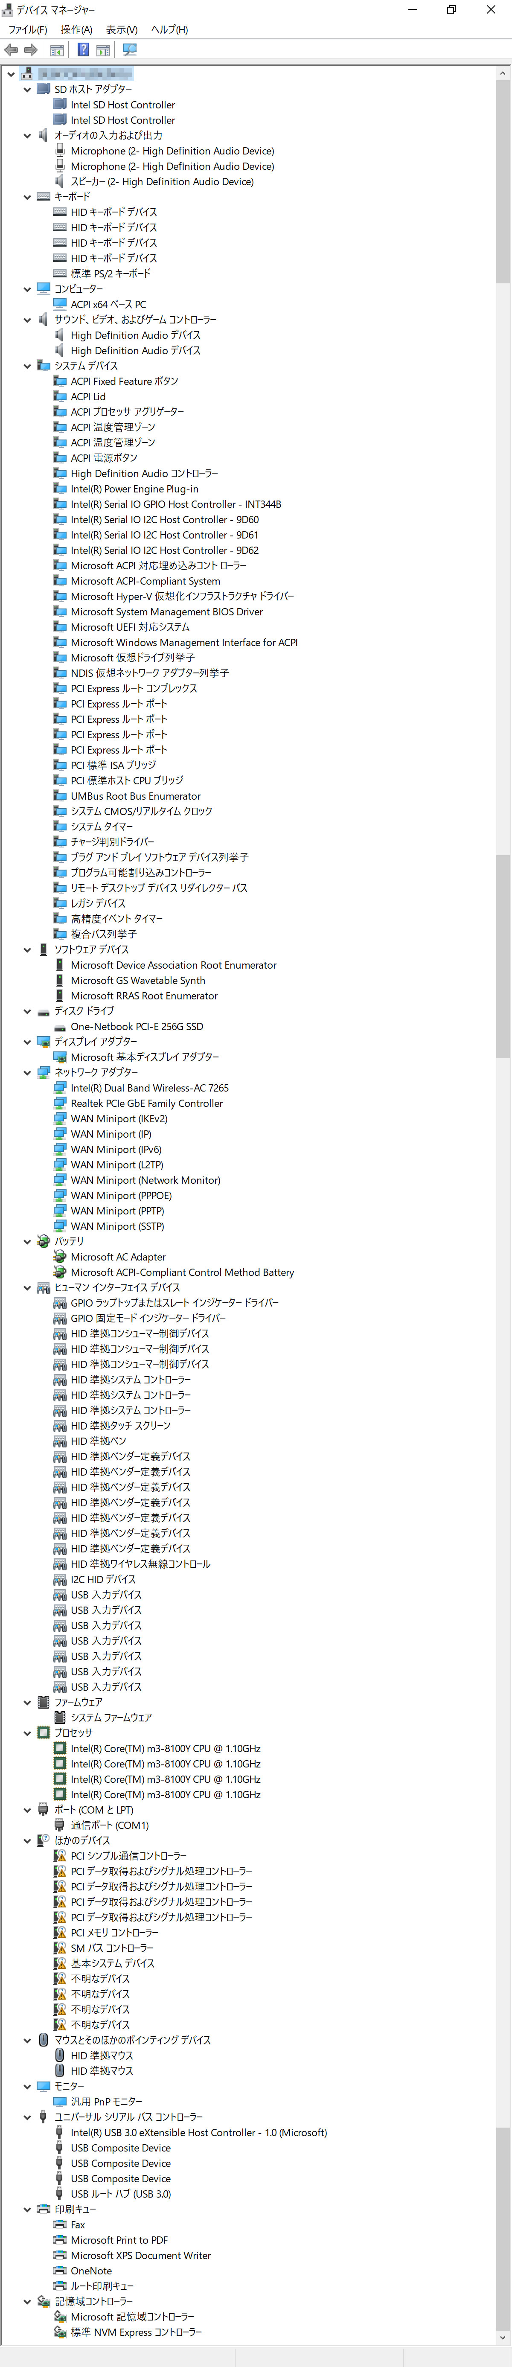Open the ファイル(F) menu
Image resolution: width=512 pixels, height=2367 pixels.
pos(28,29)
